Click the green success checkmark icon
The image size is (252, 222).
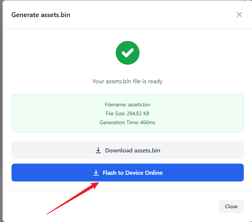tap(127, 53)
